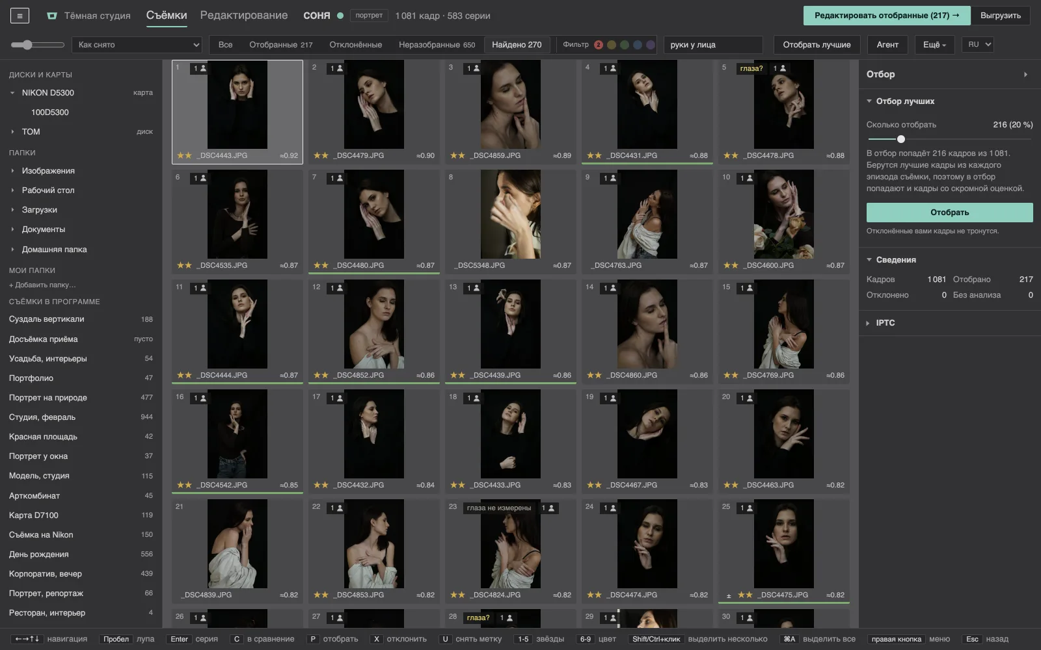1041x650 pixels.
Task: Expand the TOM disk in sidebar
Action: point(12,132)
